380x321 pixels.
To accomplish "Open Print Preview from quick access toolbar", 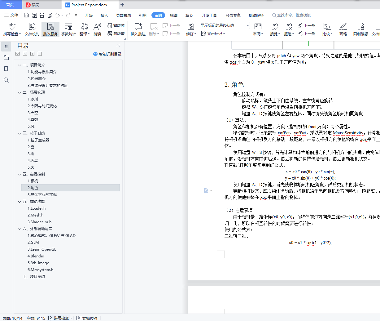I will point(50,15).
